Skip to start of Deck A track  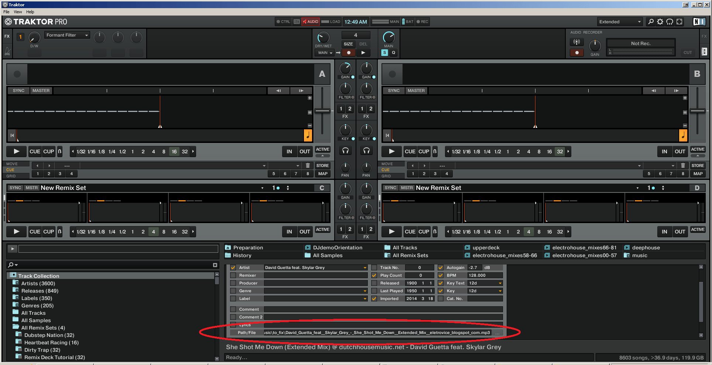12,136
